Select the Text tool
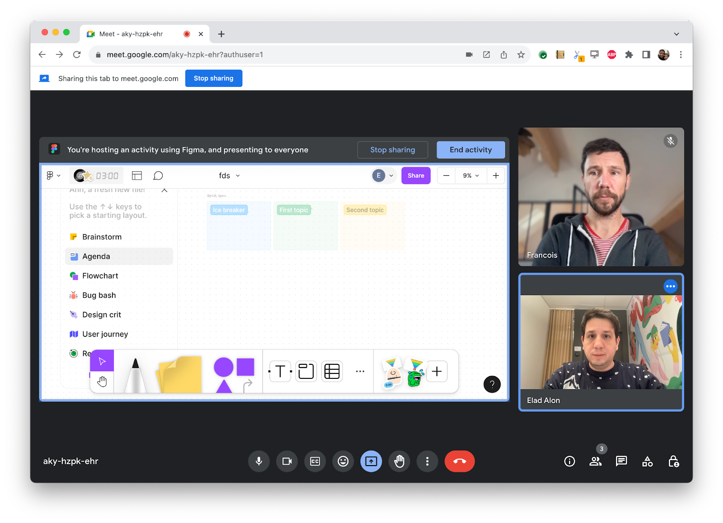 click(280, 371)
